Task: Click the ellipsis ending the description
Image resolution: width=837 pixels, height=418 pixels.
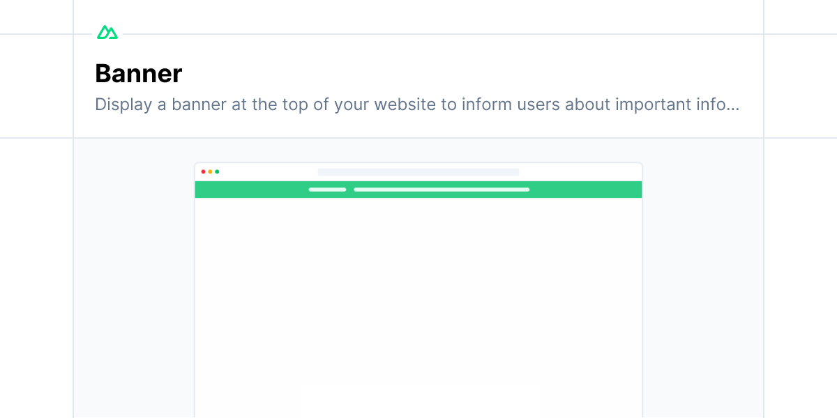Action: (x=732, y=106)
